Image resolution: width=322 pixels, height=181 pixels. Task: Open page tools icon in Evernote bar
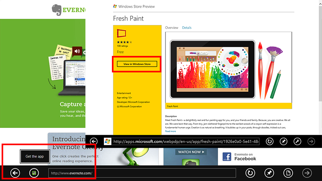click(x=288, y=173)
